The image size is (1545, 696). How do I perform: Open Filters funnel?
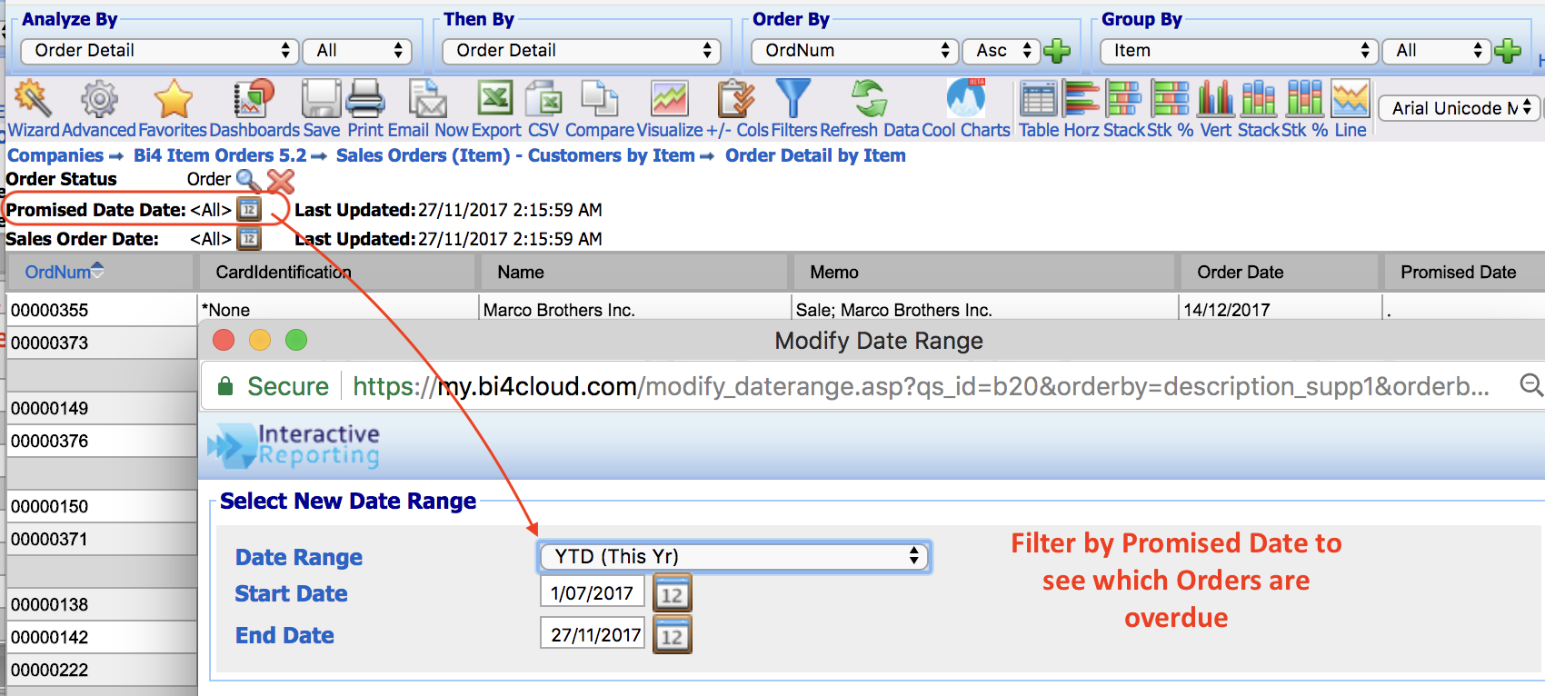792,98
